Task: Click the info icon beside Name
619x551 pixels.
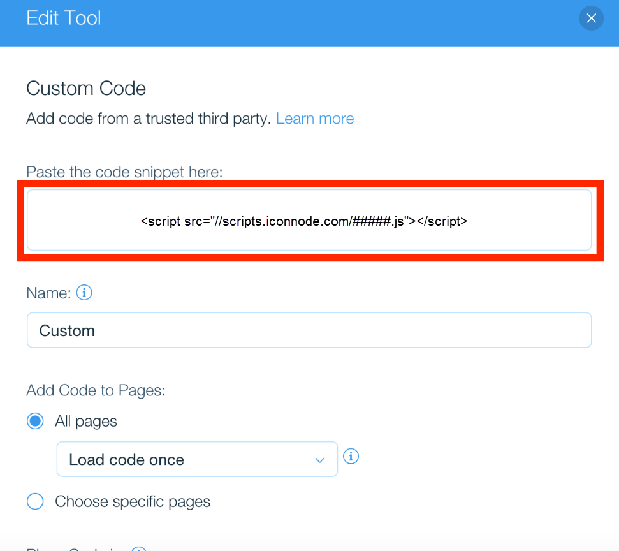Action: 84,293
